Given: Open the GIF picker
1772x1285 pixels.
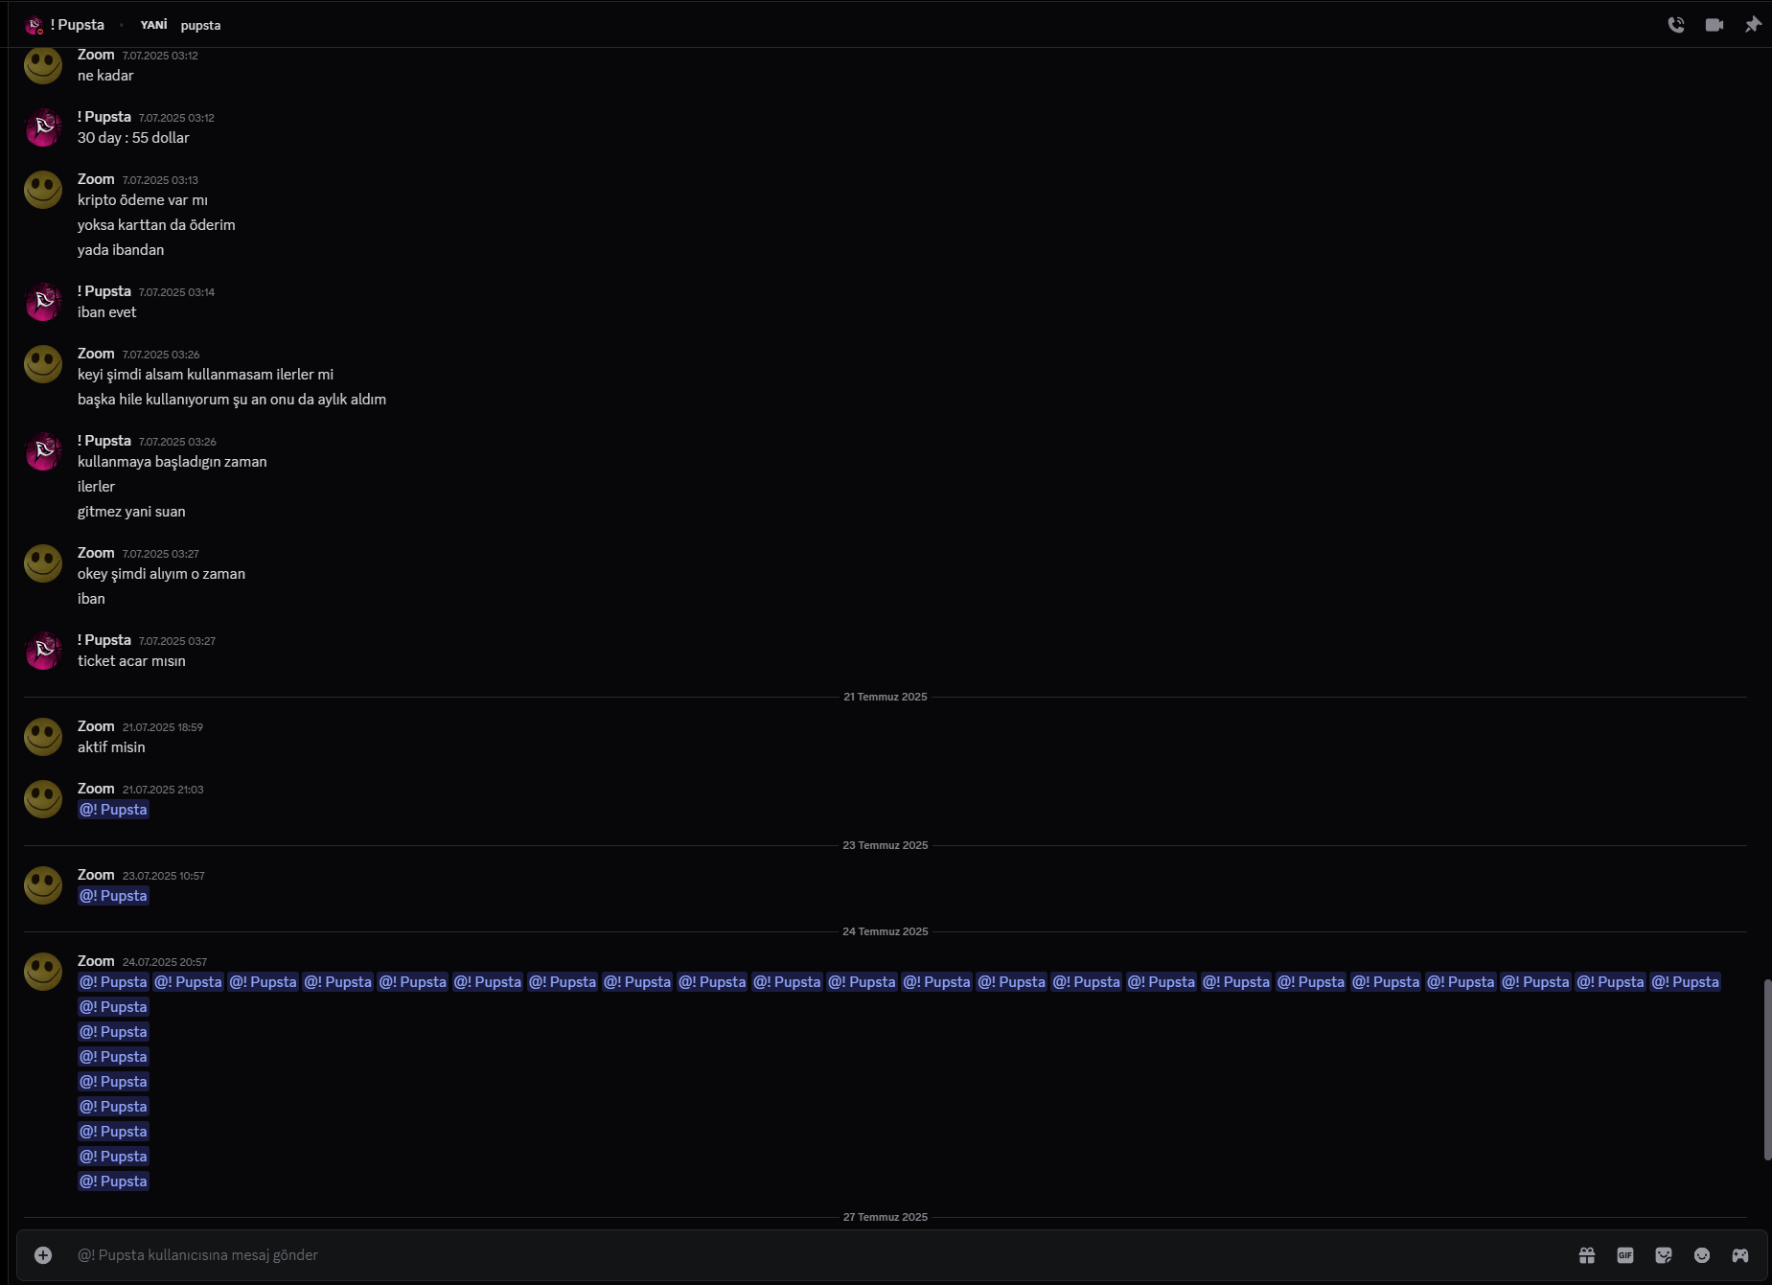Looking at the screenshot, I should click(x=1625, y=1255).
